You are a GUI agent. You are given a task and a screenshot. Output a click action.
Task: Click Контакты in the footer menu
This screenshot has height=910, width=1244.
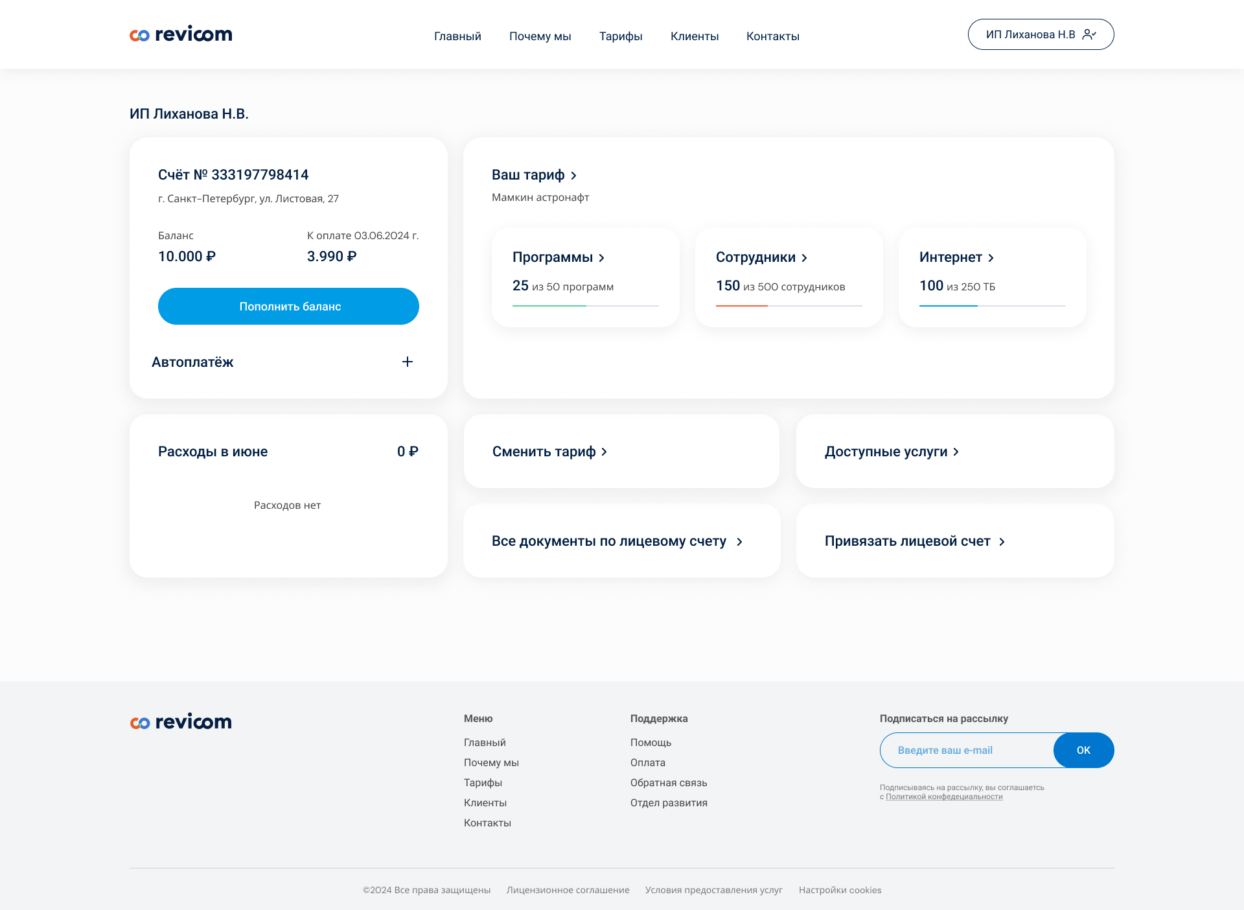pyautogui.click(x=487, y=822)
